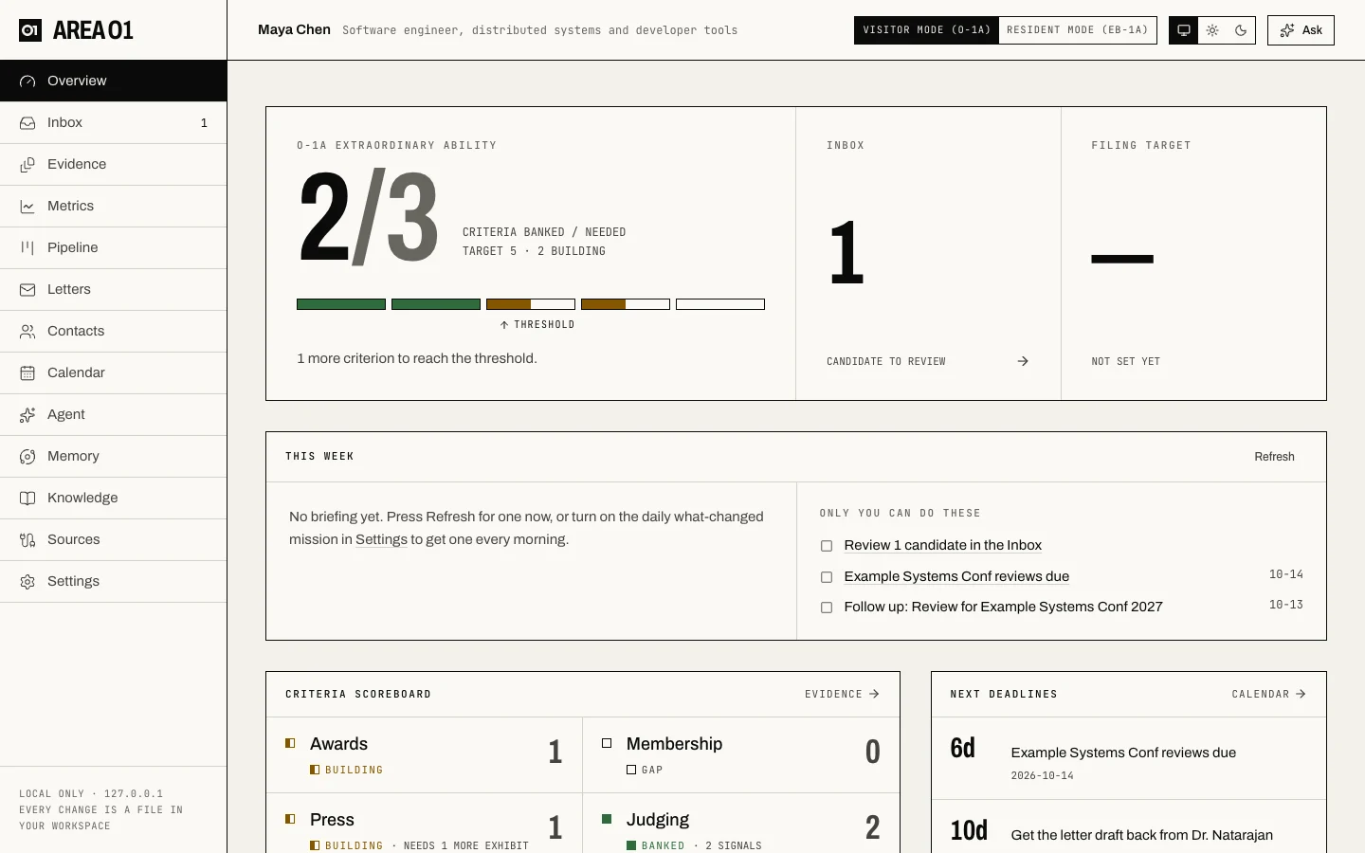Open Evidence from Criteria Scoreboard header
The image size is (1365, 853).
pos(842,694)
